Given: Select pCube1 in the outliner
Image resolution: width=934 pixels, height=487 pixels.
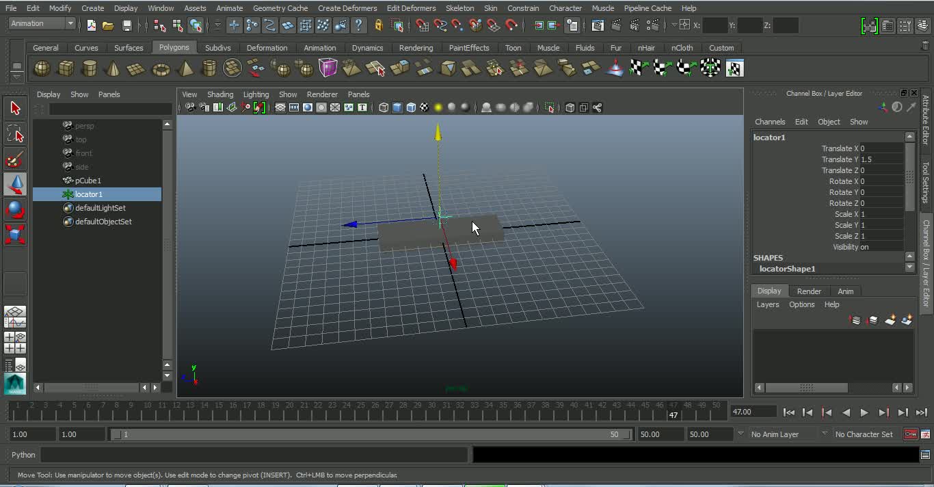Looking at the screenshot, I should [x=88, y=181].
